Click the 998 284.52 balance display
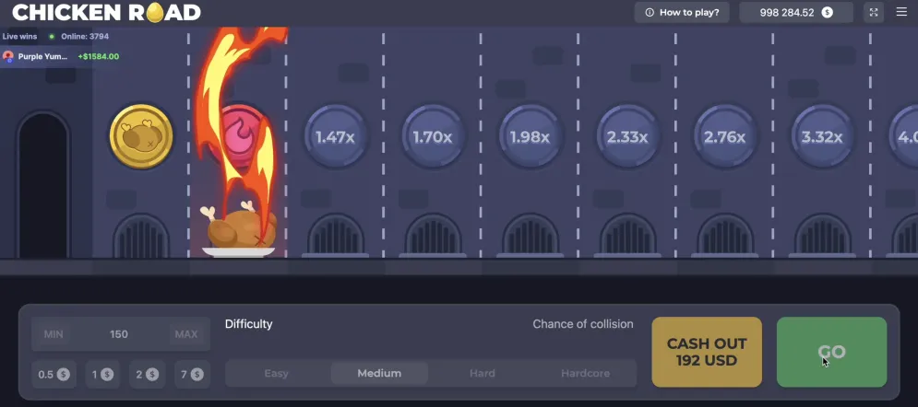This screenshot has height=407, width=918. [796, 12]
